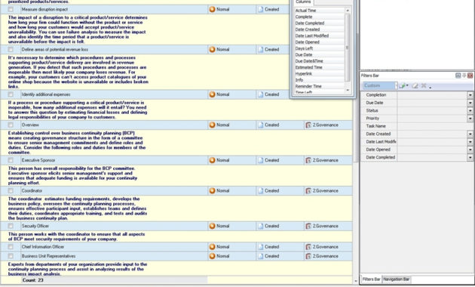Click the Columns list scroll up arrow
Screen dimensions: 475x287
(x=348, y=11)
